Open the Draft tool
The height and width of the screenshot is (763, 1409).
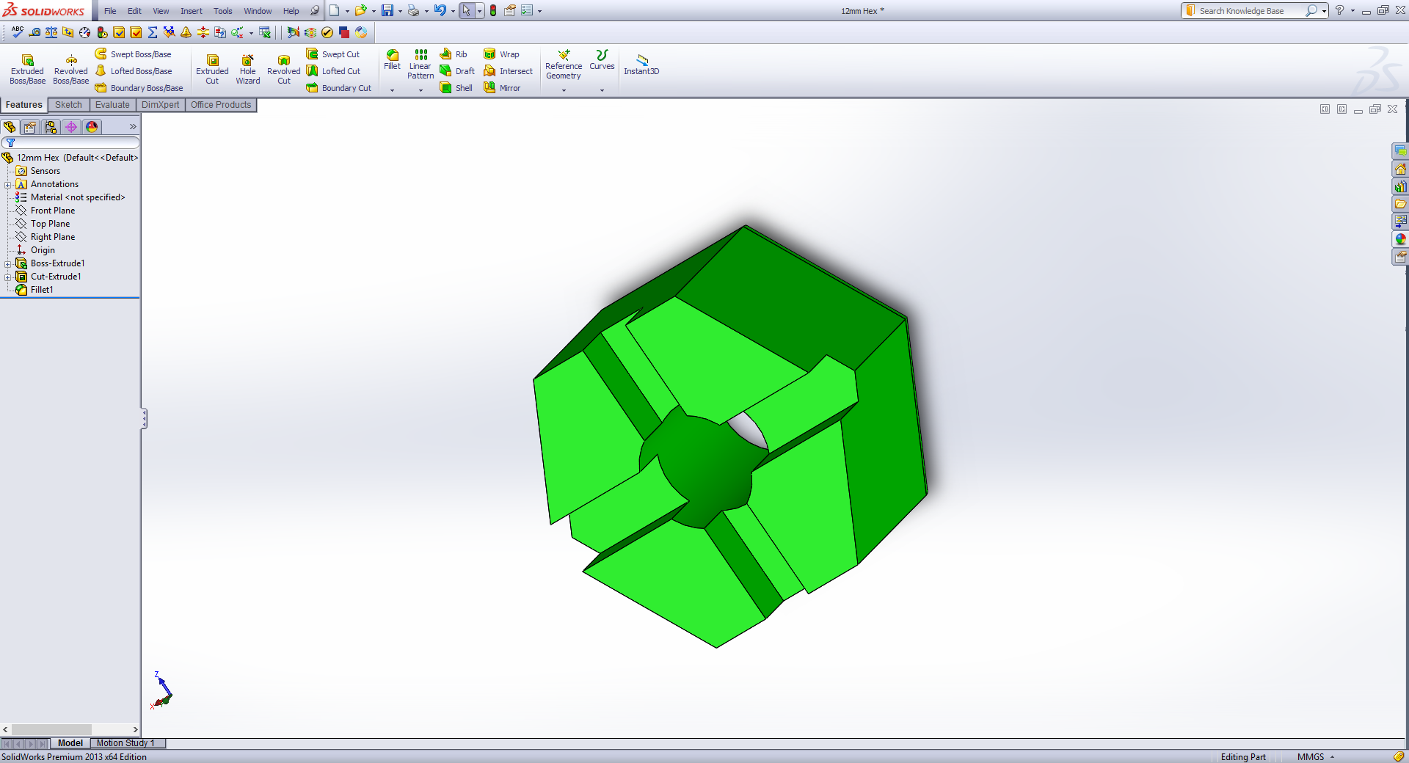coord(457,71)
